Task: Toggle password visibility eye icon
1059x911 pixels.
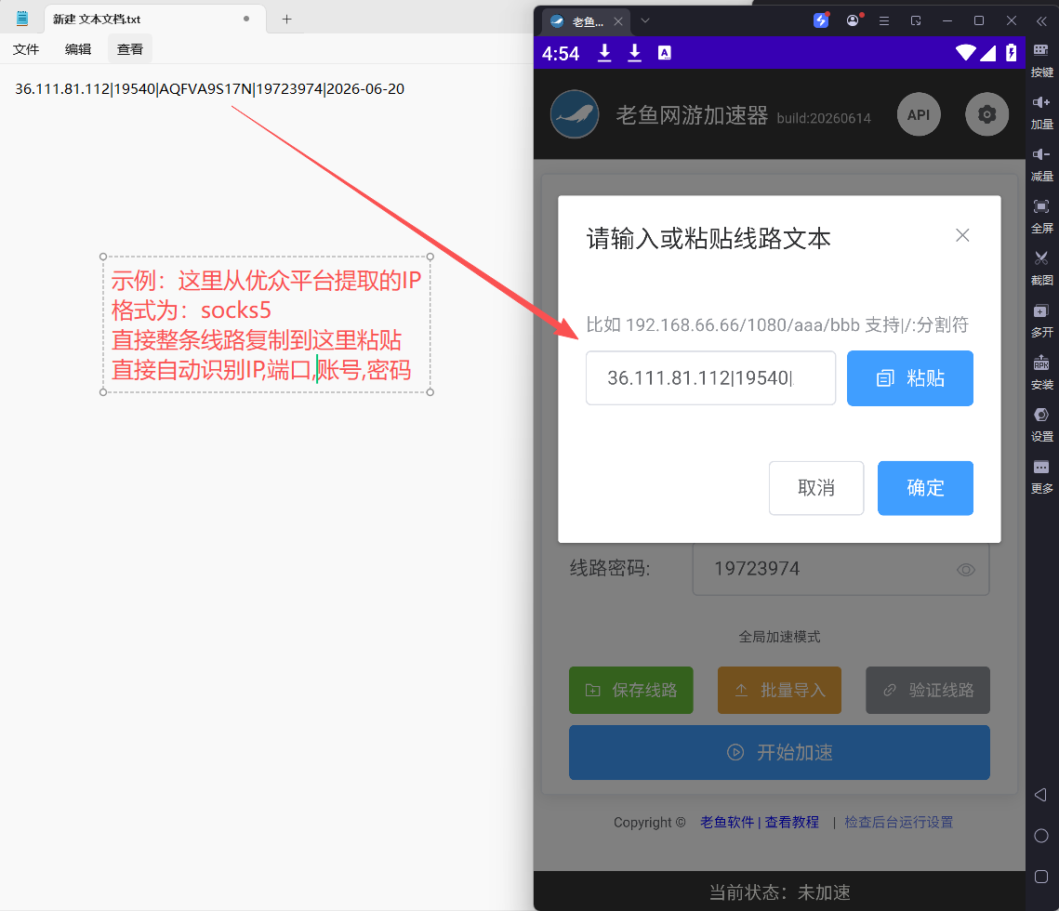Action: point(966,570)
